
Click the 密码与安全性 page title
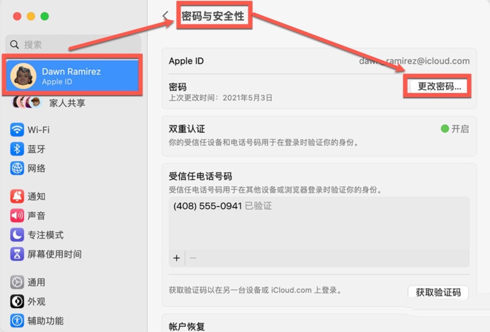[212, 16]
